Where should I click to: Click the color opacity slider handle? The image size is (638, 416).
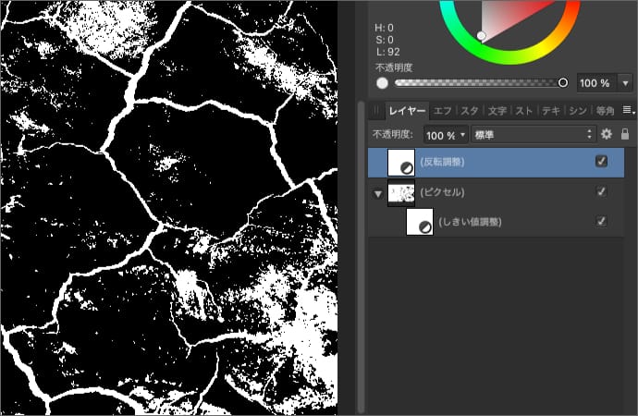(562, 83)
